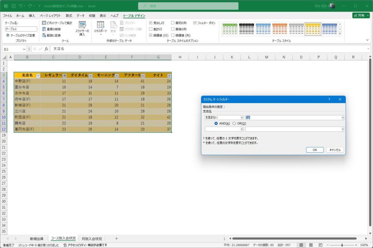Screen dimensions: 373x248
Task: Click the resize table icon
Action: [x=8, y=35]
